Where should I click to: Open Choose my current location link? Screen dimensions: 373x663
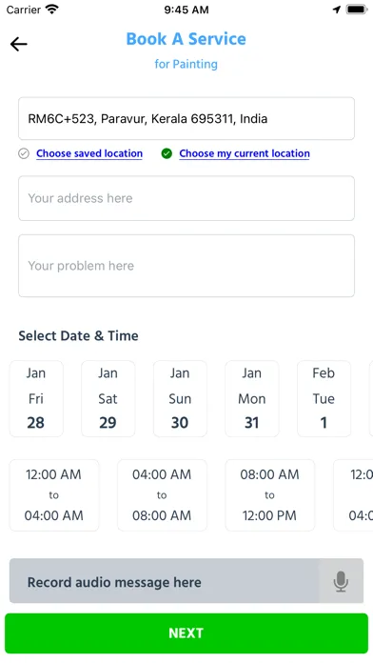pos(245,153)
